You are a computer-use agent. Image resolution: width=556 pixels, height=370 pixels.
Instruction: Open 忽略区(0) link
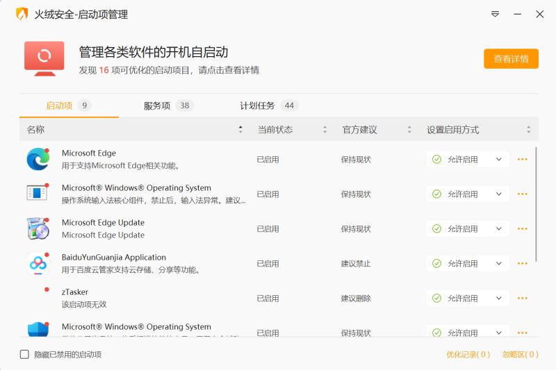pos(520,355)
